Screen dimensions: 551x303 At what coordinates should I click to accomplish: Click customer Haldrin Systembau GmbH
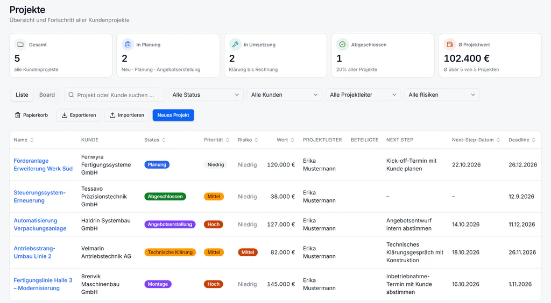(106, 225)
